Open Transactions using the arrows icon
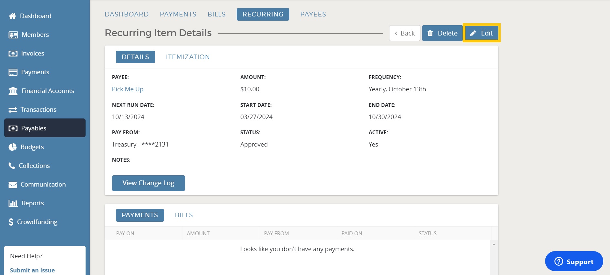The image size is (610, 275). (13, 110)
